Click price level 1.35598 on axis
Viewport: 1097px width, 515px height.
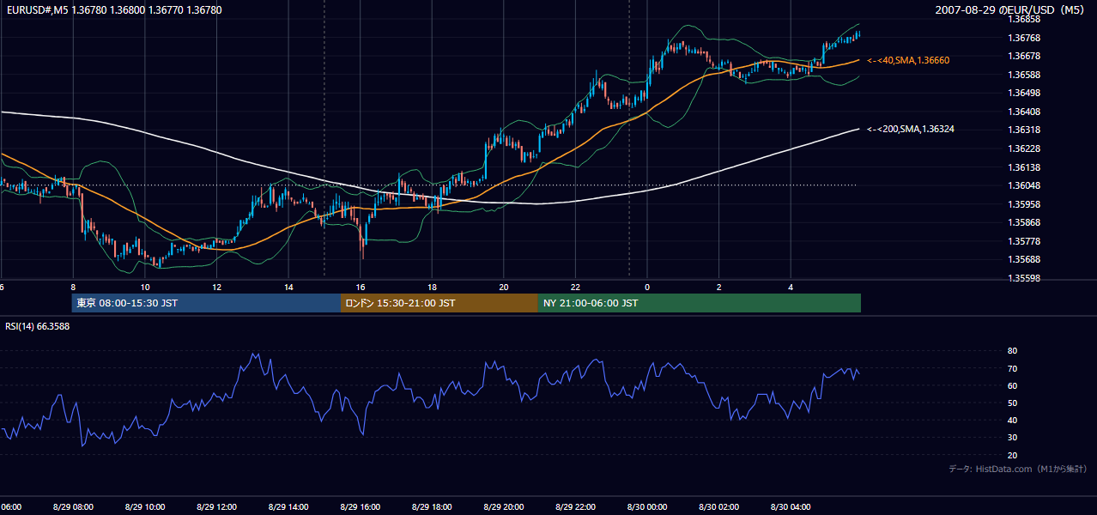[1022, 278]
